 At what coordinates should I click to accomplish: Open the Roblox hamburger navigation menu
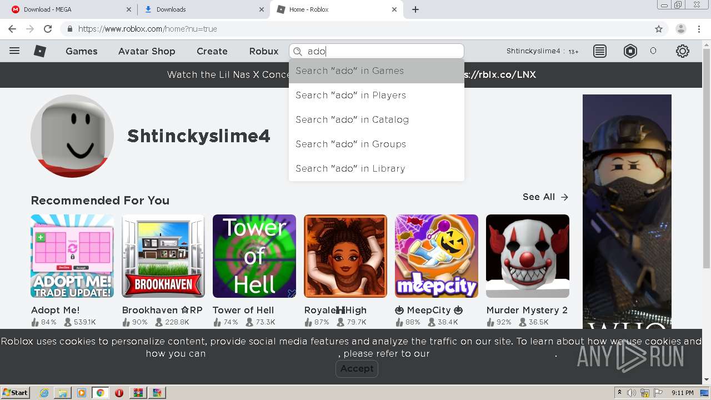coord(14,51)
